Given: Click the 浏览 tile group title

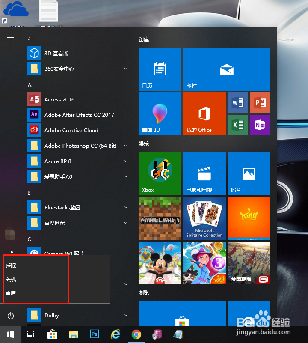Looking at the screenshot, I should (x=144, y=293).
